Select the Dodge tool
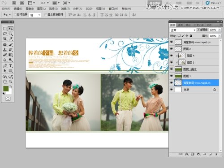Viewport: 224px width, 168px height. point(10,60)
